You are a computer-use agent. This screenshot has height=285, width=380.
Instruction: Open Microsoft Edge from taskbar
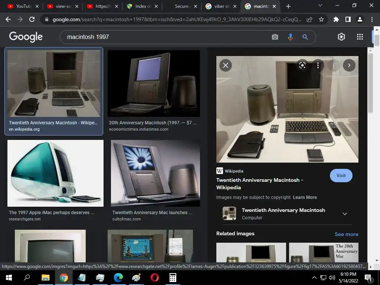click(x=118, y=278)
